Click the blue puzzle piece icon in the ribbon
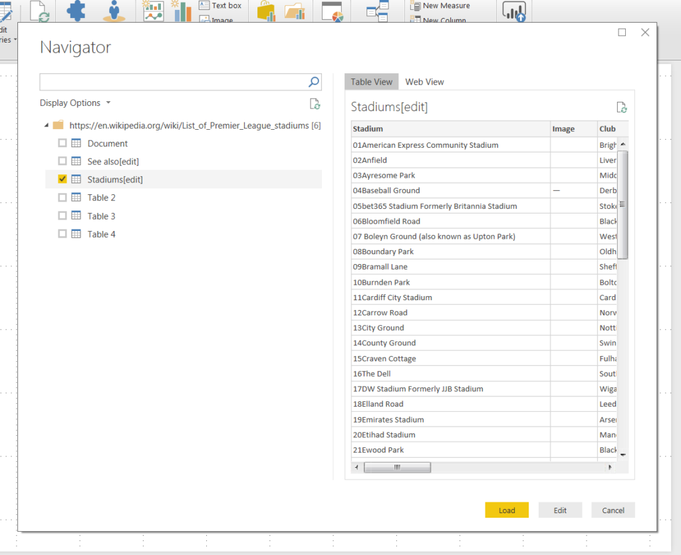This screenshot has height=555, width=681. pos(76,11)
